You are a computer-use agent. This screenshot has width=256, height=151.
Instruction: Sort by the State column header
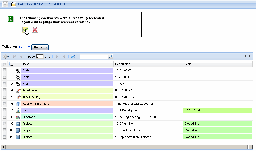point(217,64)
